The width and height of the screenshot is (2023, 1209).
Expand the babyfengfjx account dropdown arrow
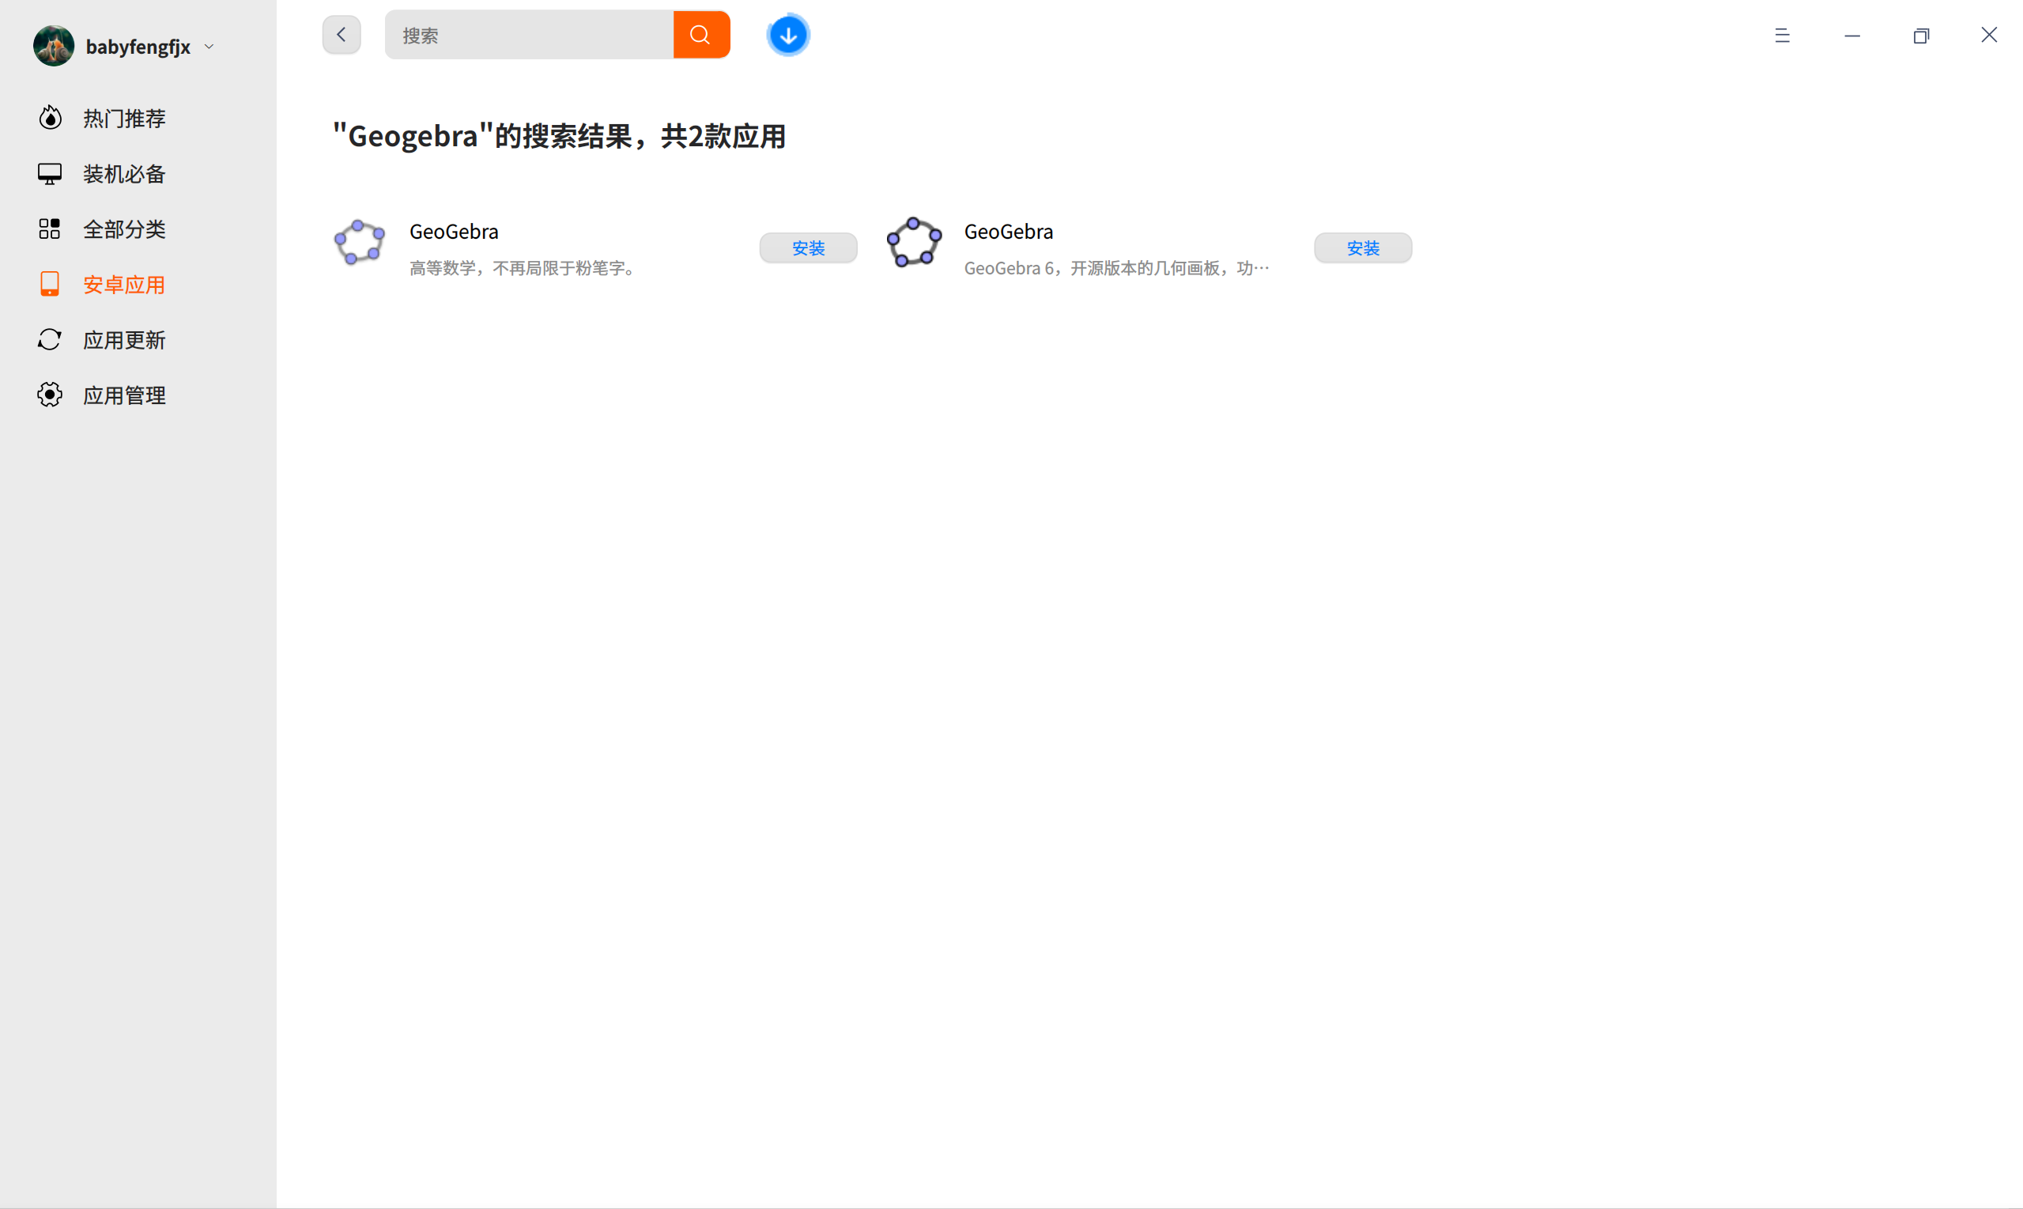(209, 47)
